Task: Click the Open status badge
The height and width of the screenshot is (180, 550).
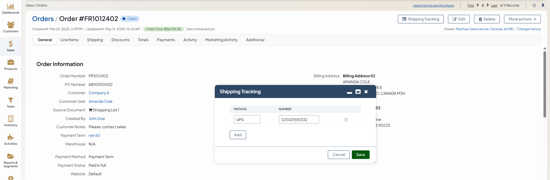Action: (130, 19)
